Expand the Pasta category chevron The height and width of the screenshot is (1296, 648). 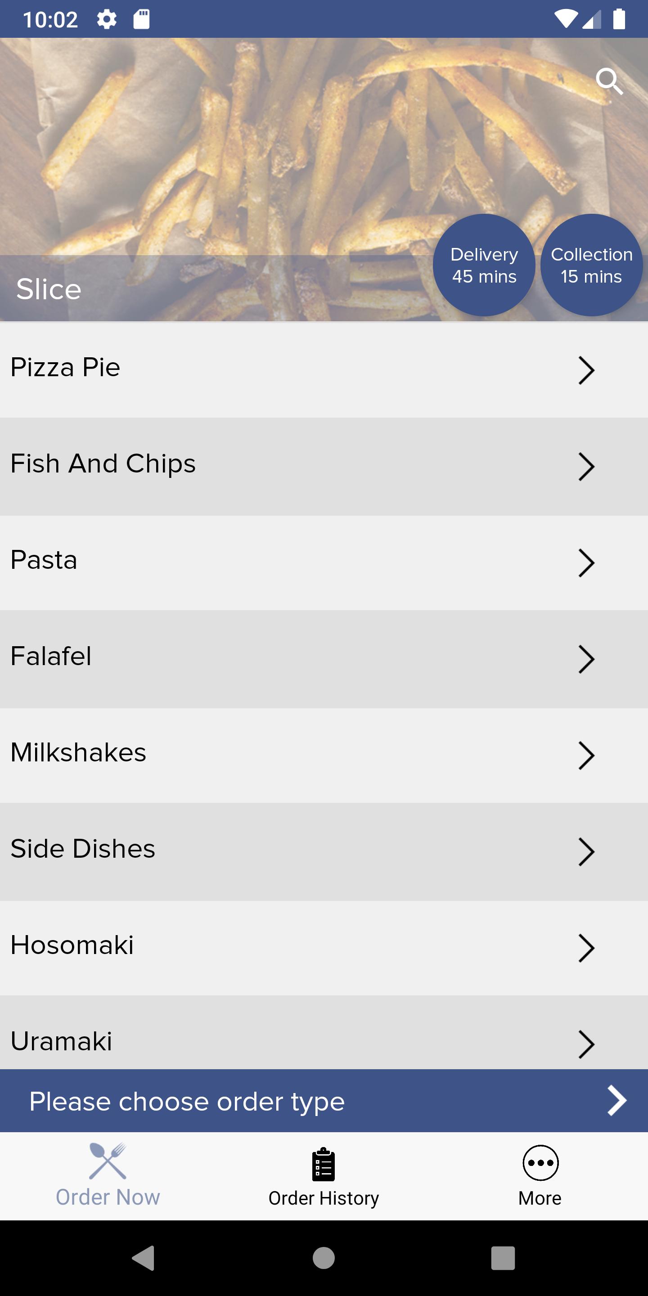click(586, 563)
